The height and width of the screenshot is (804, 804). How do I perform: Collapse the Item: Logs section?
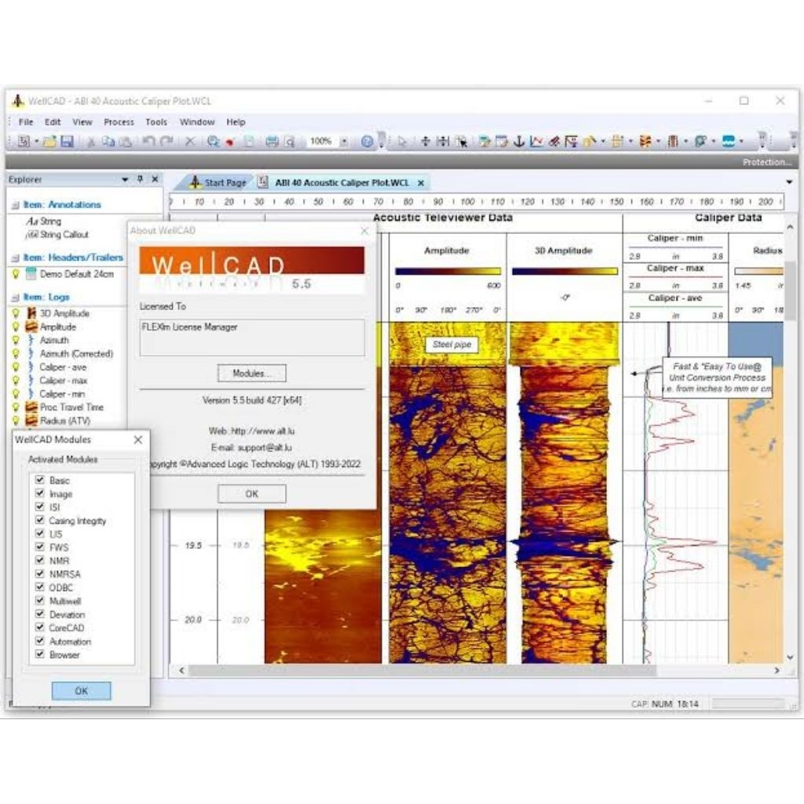[16, 297]
